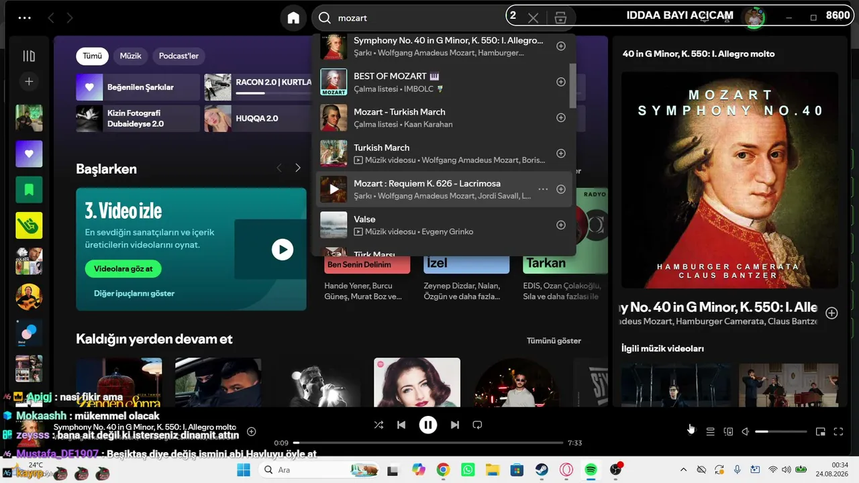Open the Spotify three-dots main menu

pos(25,18)
